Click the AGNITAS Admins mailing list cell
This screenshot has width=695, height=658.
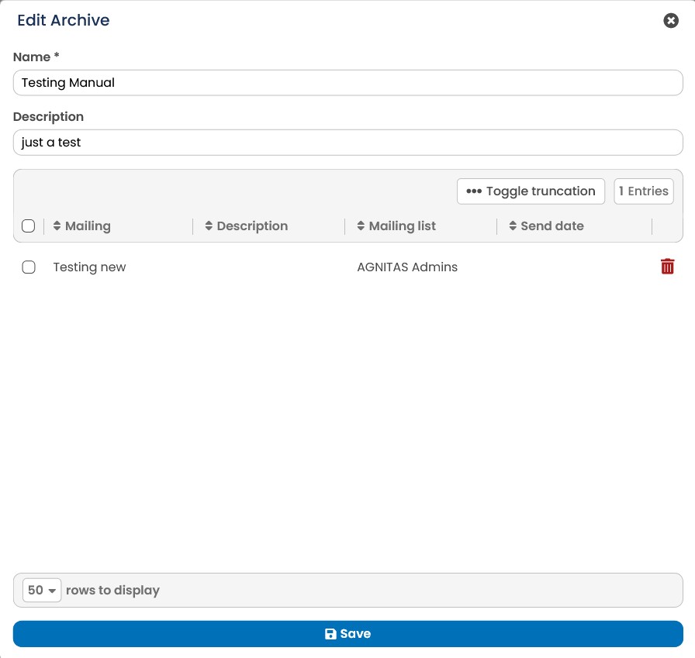click(x=407, y=267)
